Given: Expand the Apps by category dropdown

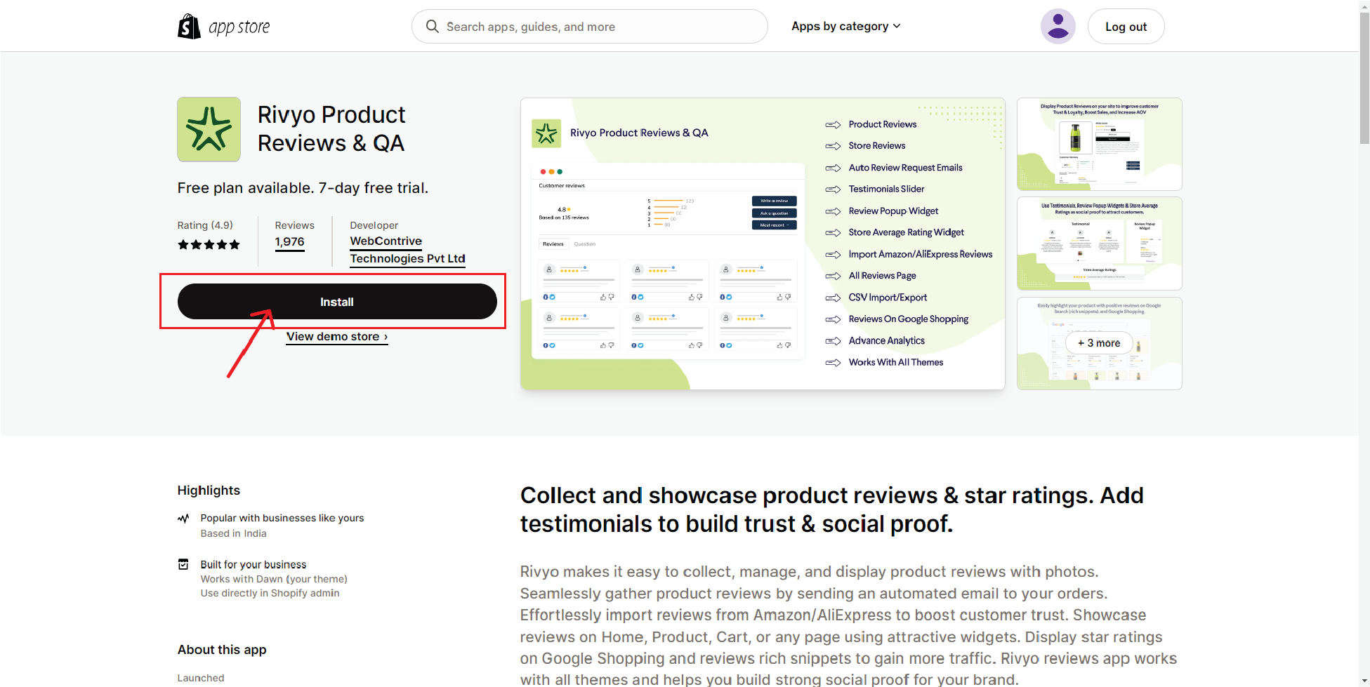Looking at the screenshot, I should tap(845, 26).
